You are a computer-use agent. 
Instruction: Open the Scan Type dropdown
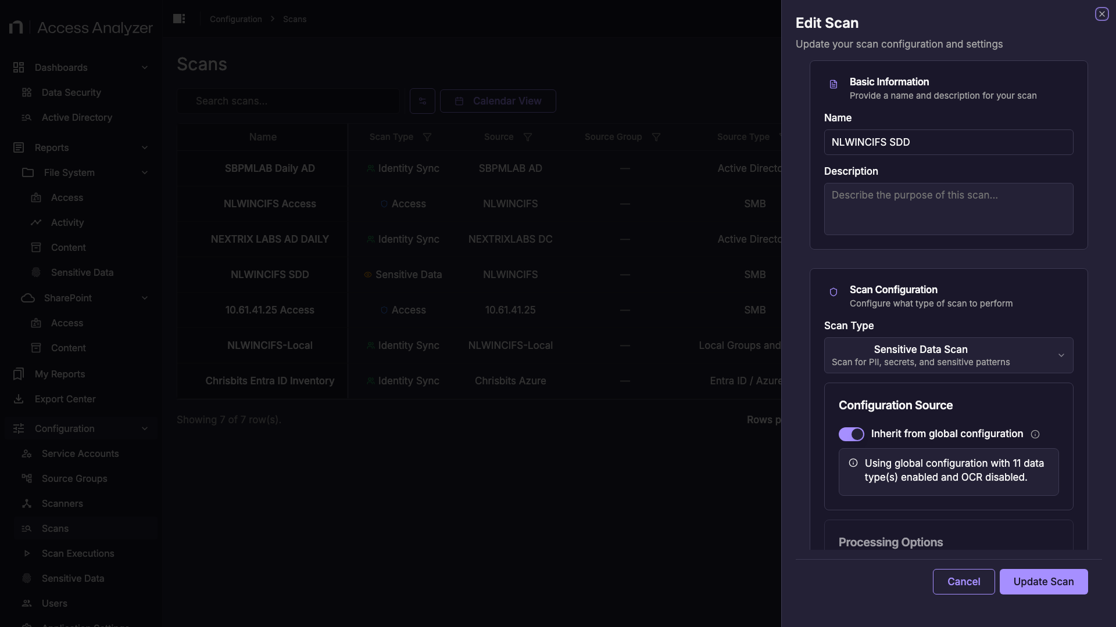pyautogui.click(x=949, y=355)
